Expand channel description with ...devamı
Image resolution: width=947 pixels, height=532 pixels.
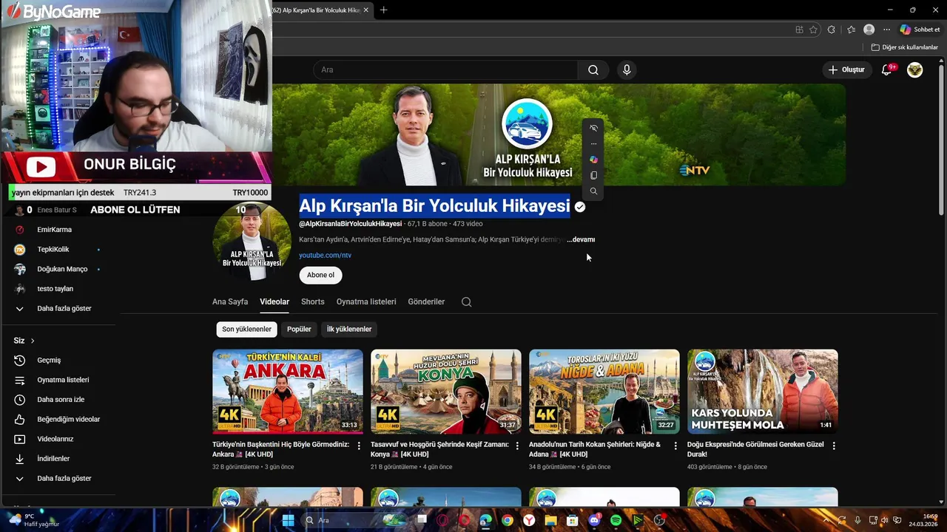581,239
